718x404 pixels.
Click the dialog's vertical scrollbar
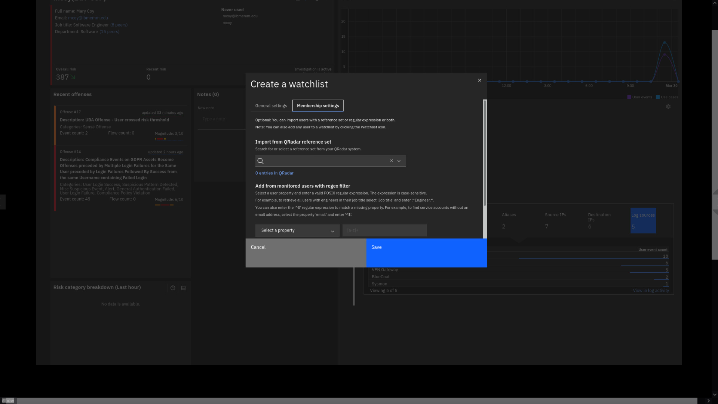pyautogui.click(x=485, y=153)
